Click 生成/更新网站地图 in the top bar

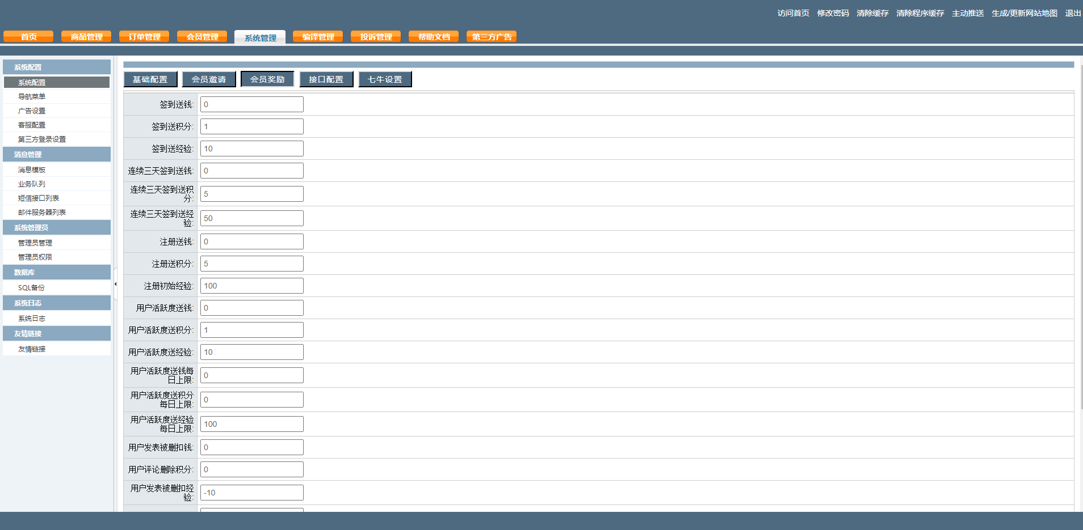point(1024,13)
